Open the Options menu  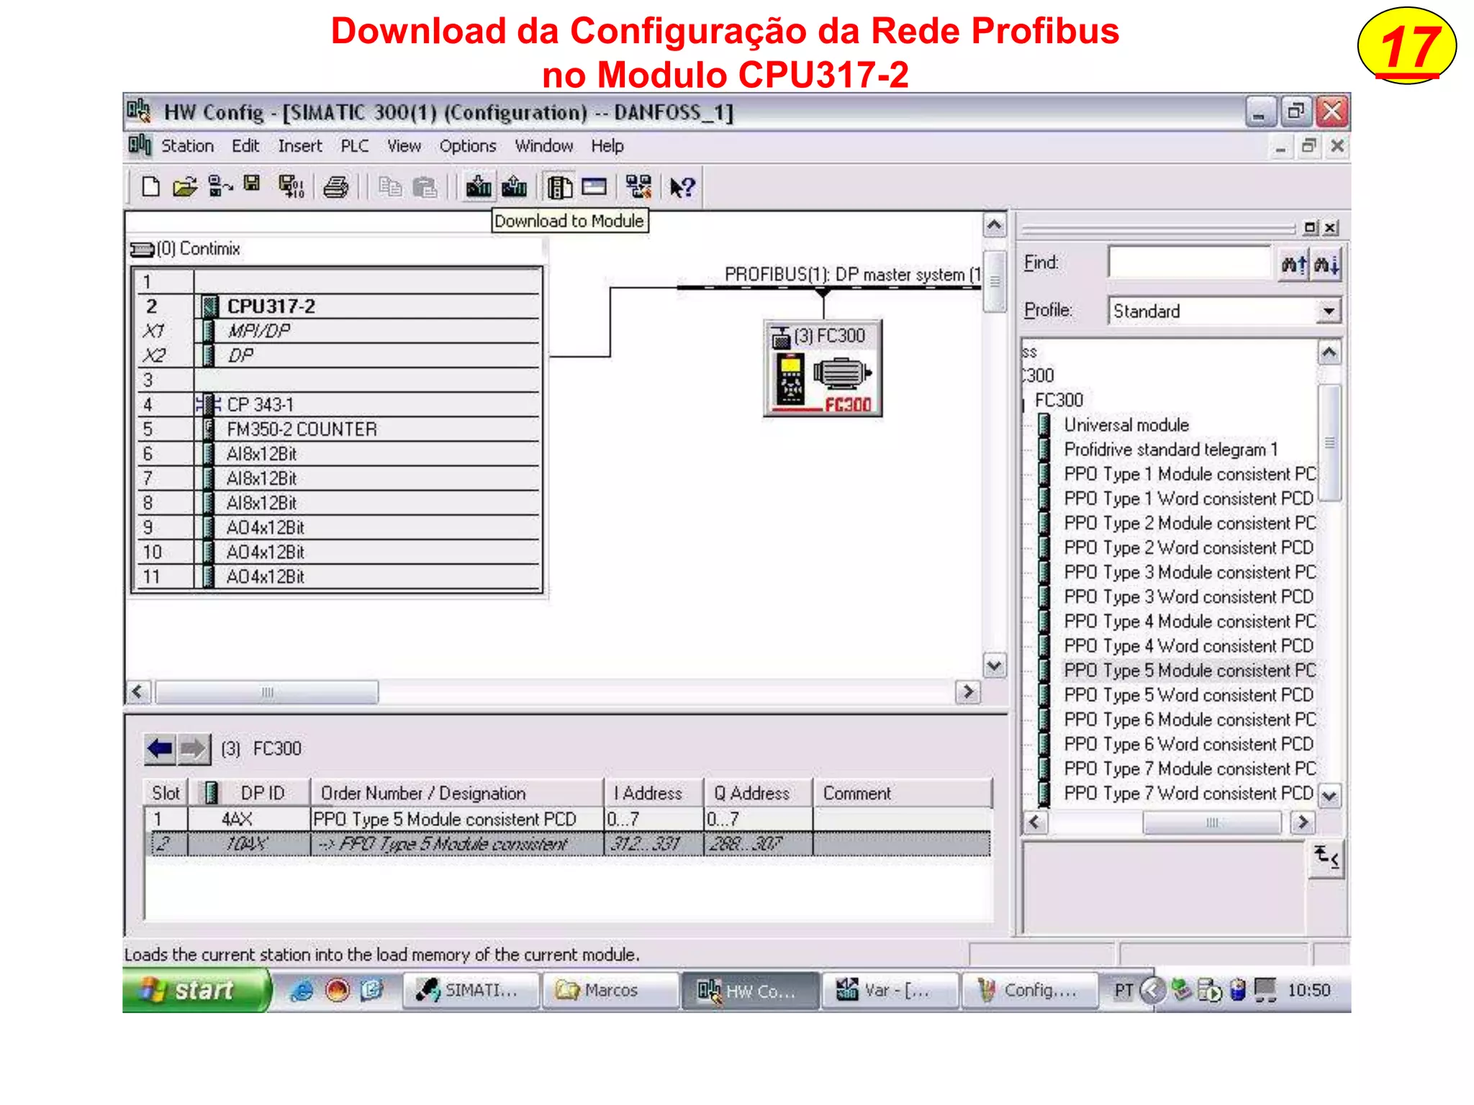coord(468,146)
